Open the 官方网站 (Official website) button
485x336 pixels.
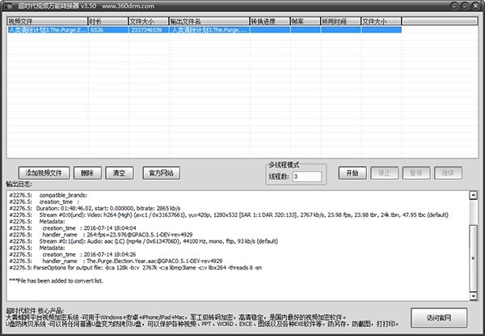coord(161,172)
